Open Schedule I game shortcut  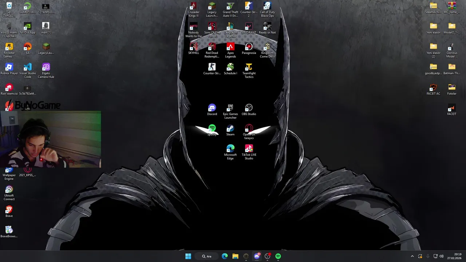point(230,69)
